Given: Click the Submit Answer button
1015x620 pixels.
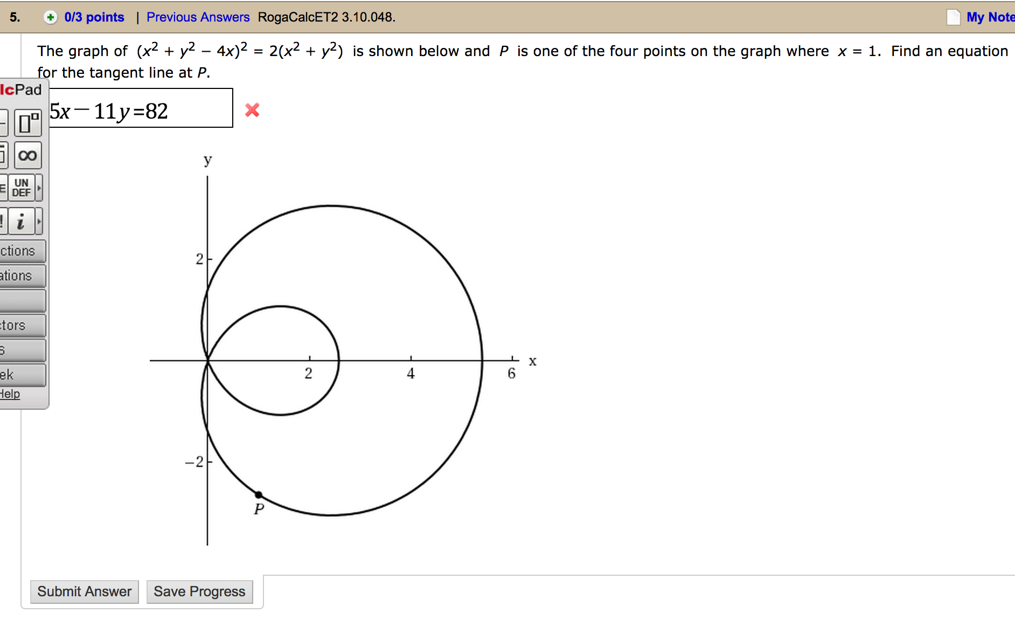Looking at the screenshot, I should tap(85, 591).
